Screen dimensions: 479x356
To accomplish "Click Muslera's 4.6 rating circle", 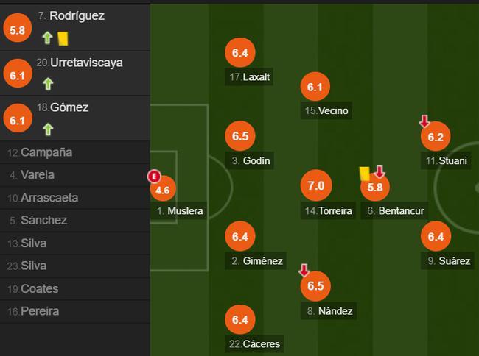I will pyautogui.click(x=163, y=189).
